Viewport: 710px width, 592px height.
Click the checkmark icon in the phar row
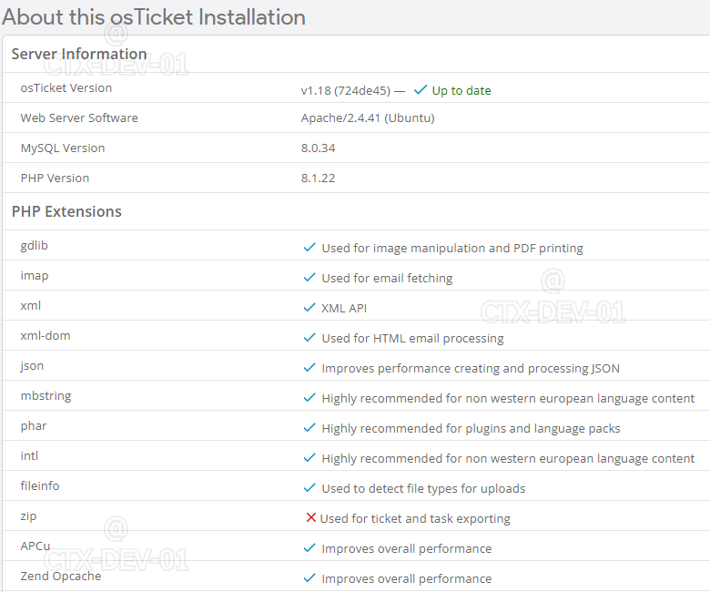pos(309,427)
